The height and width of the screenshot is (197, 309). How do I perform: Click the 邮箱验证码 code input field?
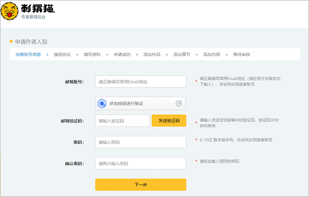click(x=123, y=121)
